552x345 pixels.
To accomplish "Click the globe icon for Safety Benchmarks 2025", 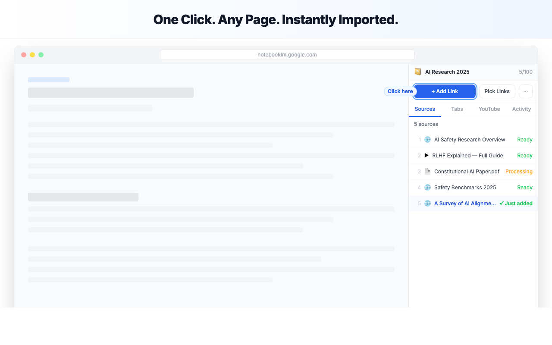I will click(x=428, y=188).
